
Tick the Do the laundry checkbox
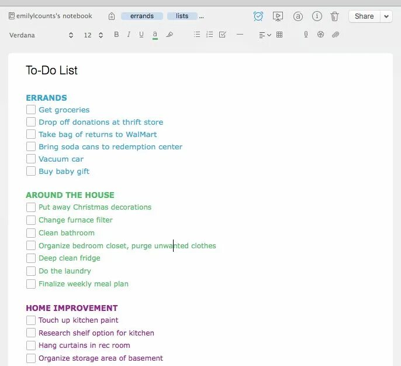click(31, 271)
